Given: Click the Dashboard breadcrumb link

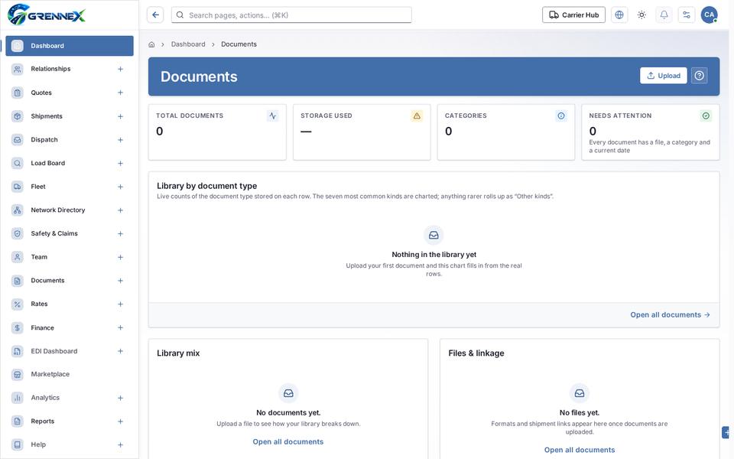Looking at the screenshot, I should click(188, 44).
